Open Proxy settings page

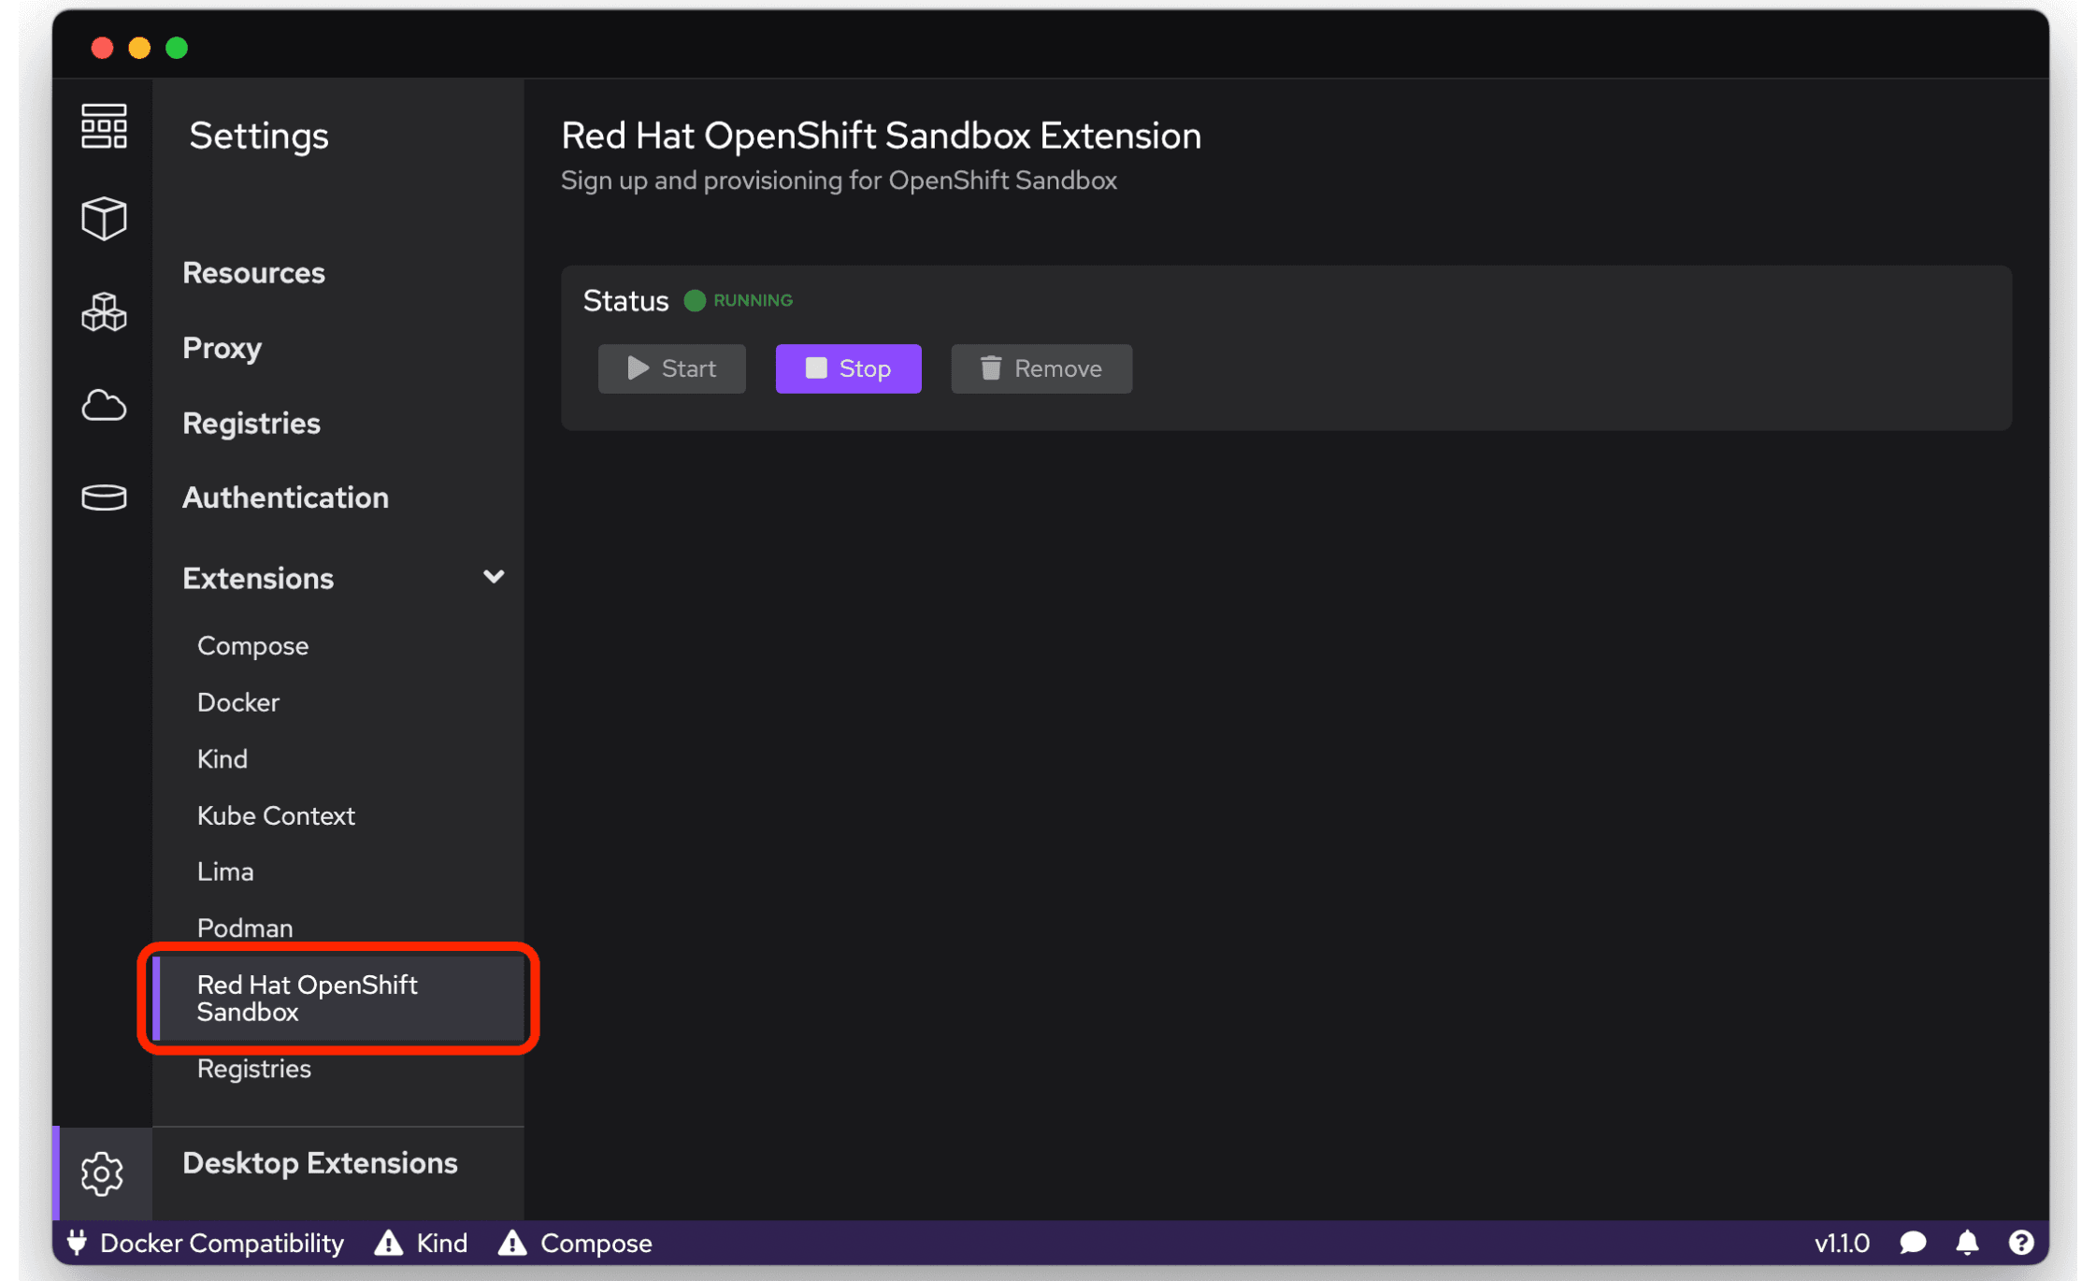[222, 348]
